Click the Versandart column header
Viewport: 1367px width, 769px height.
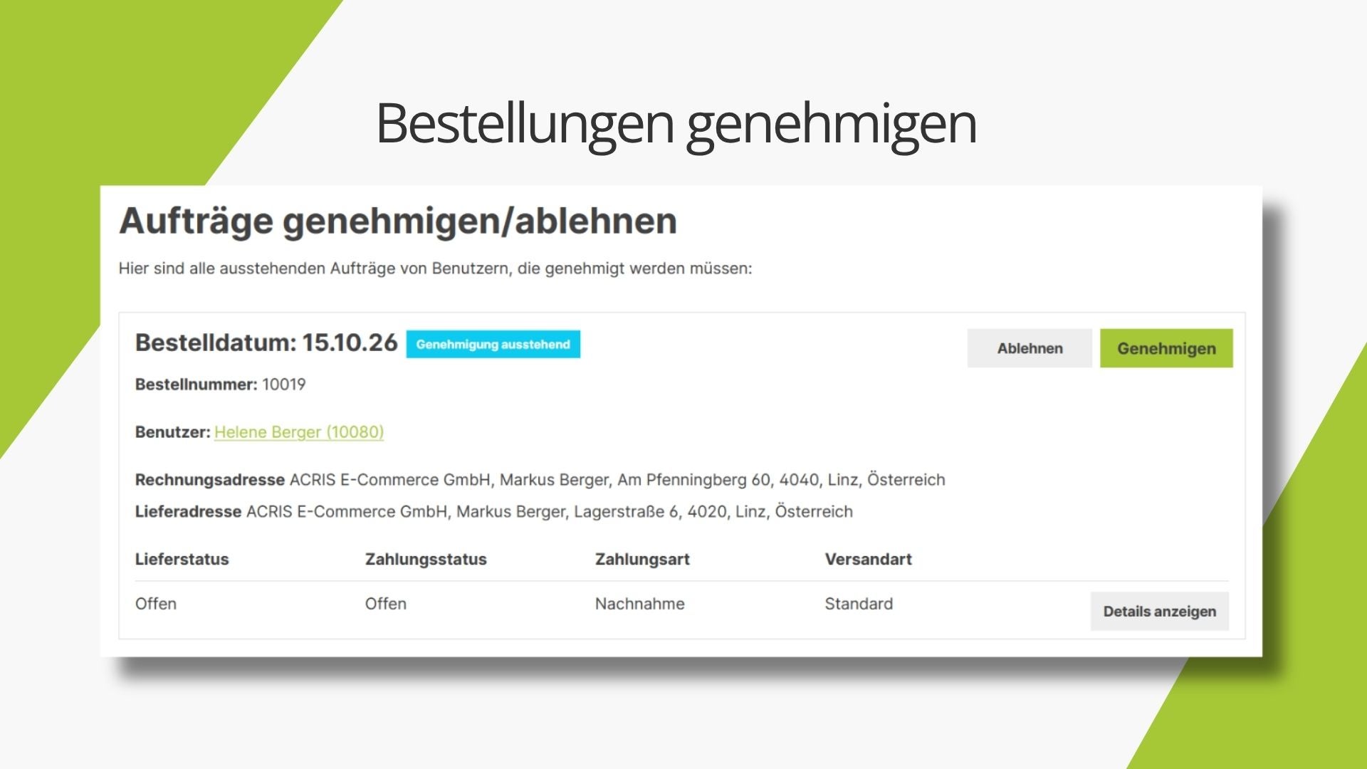tap(868, 559)
